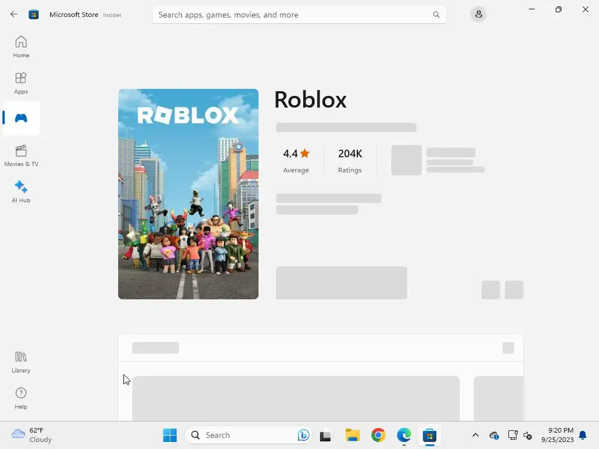Image resolution: width=599 pixels, height=449 pixels.
Task: Click the network display tray icon
Action: click(x=512, y=435)
